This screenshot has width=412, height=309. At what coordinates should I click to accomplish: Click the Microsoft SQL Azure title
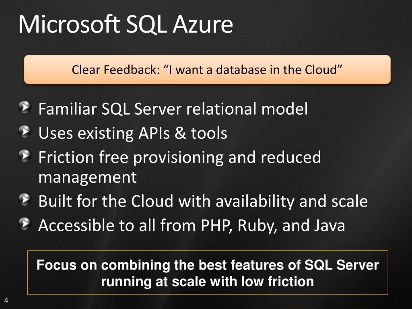coord(126,25)
